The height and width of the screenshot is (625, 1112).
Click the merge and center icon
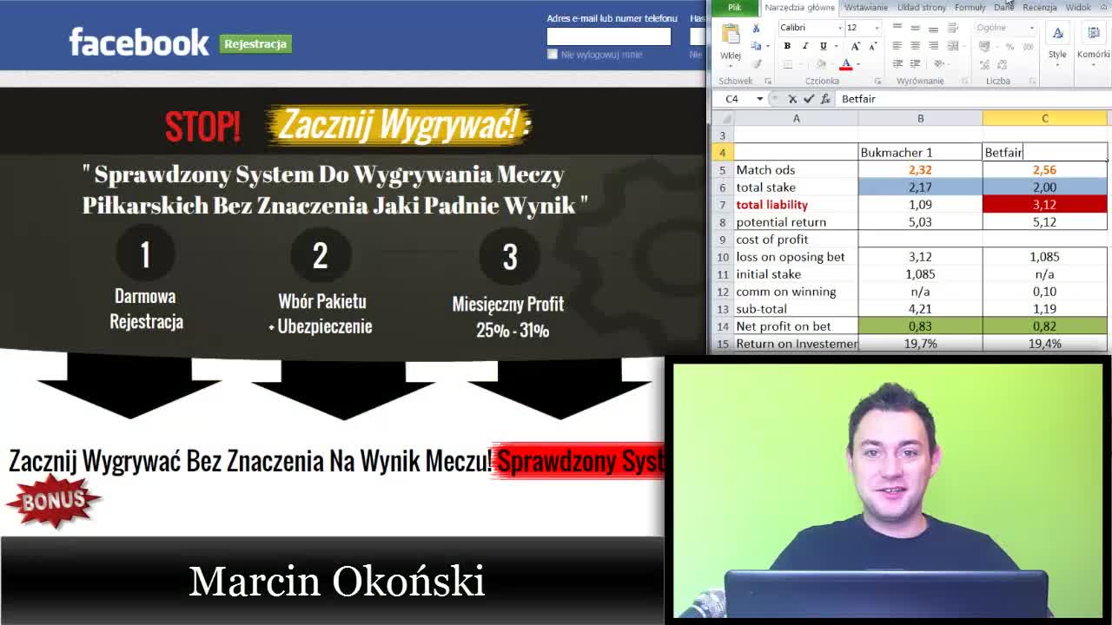tap(953, 46)
